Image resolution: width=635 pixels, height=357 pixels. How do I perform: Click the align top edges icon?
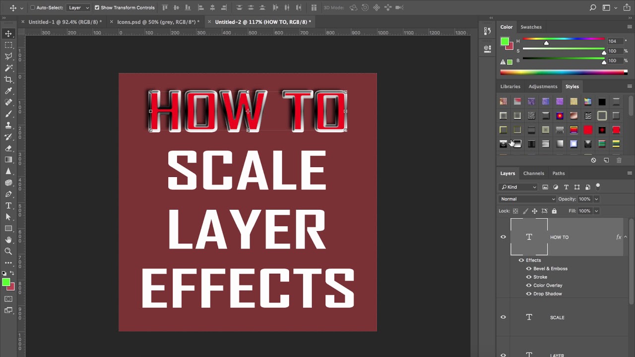click(165, 7)
